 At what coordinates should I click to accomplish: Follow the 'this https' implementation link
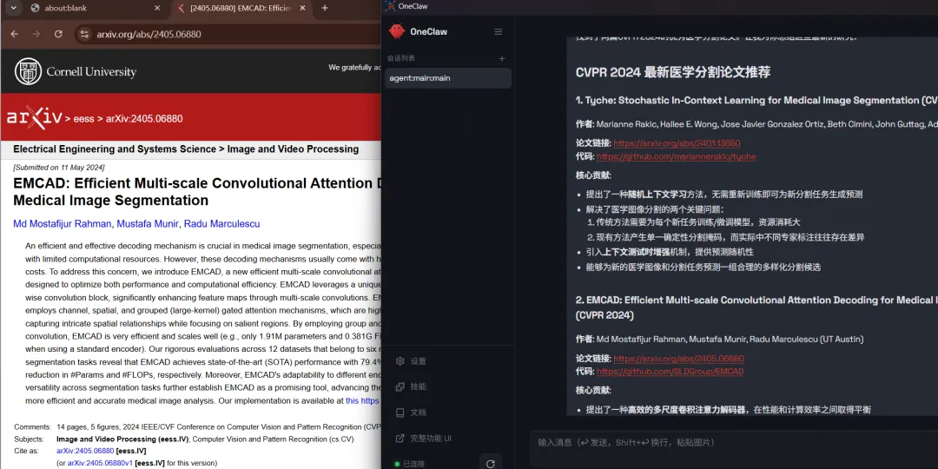pos(362,400)
